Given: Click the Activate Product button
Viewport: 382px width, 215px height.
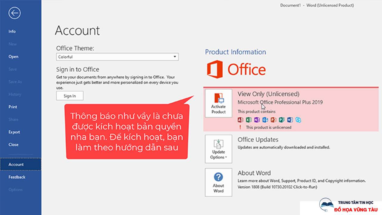Looking at the screenshot, I should point(218,103).
